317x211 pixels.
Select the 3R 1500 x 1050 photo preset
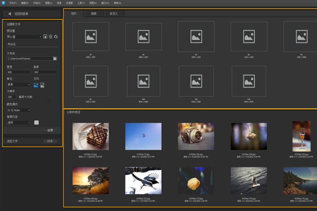coord(91,36)
